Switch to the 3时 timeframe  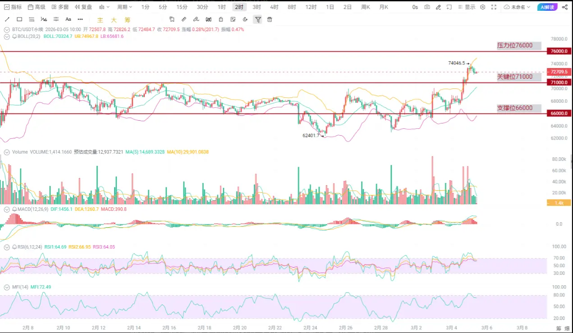point(257,7)
